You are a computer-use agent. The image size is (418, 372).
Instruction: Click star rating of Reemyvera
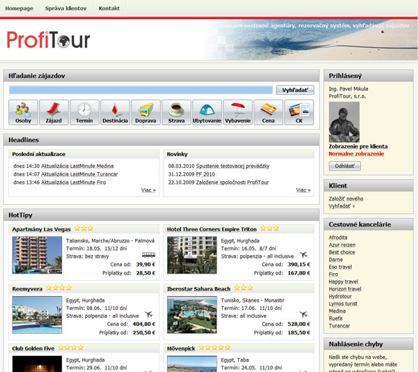[x=59, y=288]
